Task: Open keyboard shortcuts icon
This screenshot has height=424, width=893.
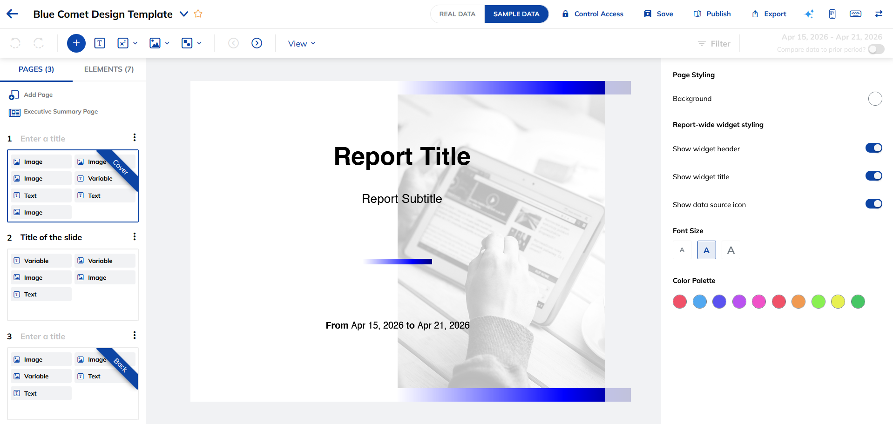Action: 856,14
